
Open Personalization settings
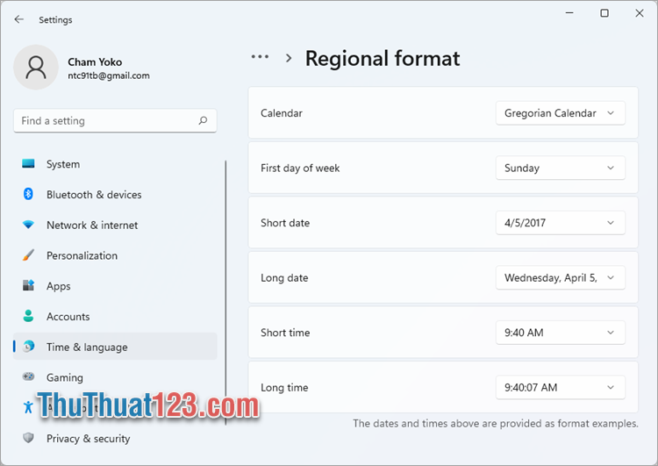[115, 255]
